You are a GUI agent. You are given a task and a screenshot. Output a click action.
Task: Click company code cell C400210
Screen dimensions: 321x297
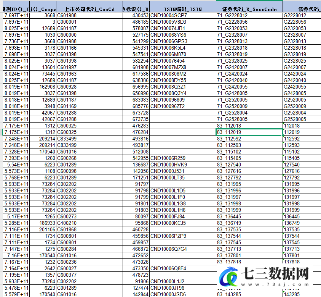(89, 223)
